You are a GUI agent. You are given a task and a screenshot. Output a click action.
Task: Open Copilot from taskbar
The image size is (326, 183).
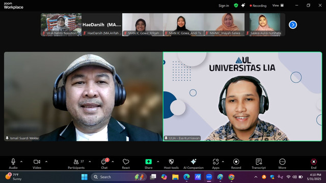point(164,177)
